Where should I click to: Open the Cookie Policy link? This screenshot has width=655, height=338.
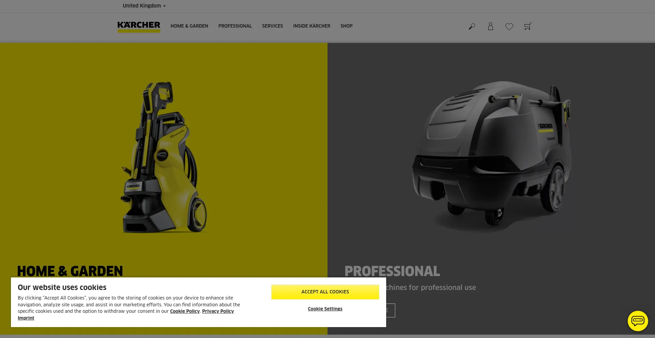pos(185,311)
